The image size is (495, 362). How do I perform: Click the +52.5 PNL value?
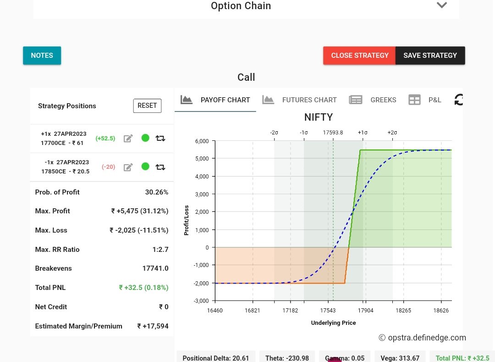(105, 139)
